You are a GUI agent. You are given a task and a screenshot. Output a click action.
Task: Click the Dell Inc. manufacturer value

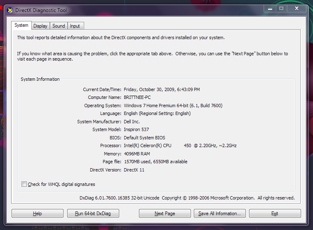[132, 122]
